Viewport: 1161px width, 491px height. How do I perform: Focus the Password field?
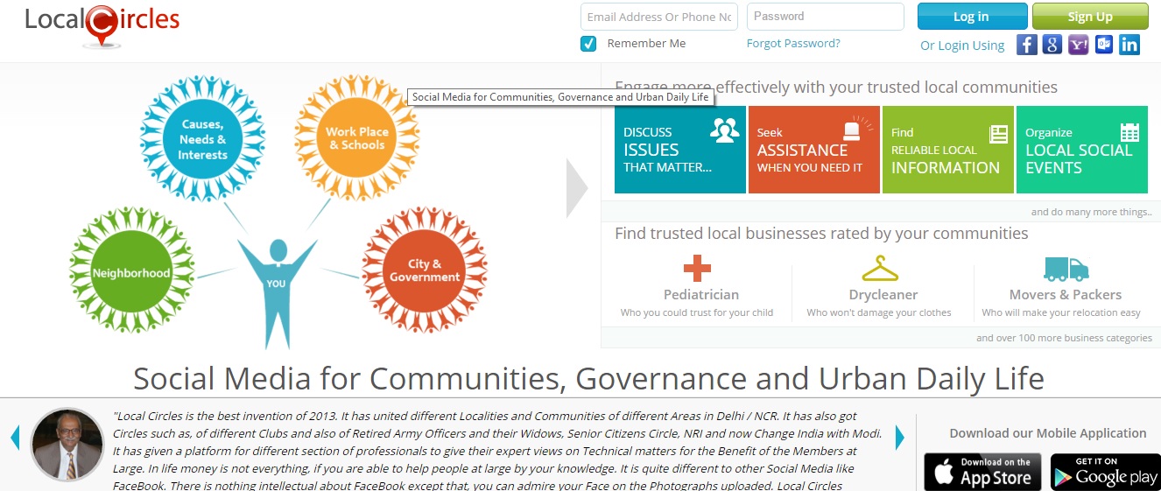coord(826,17)
